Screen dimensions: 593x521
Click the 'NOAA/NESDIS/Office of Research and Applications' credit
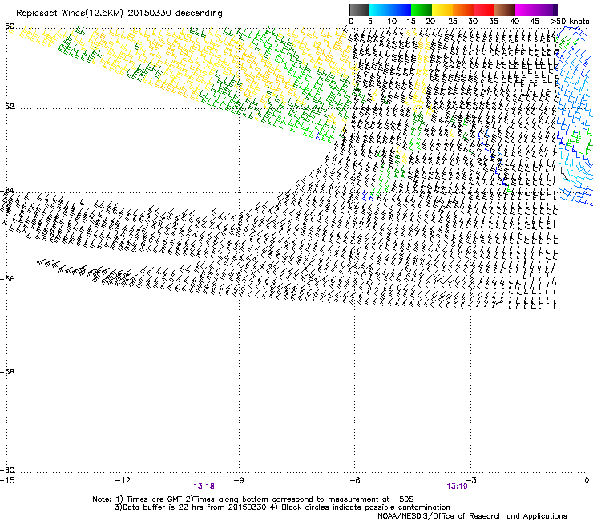472,516
